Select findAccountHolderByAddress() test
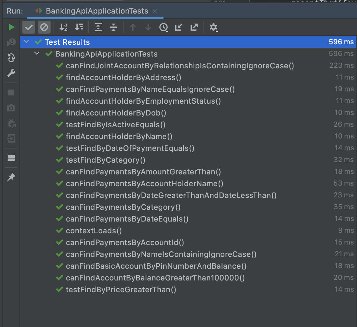357x327 pixels. 124,77
